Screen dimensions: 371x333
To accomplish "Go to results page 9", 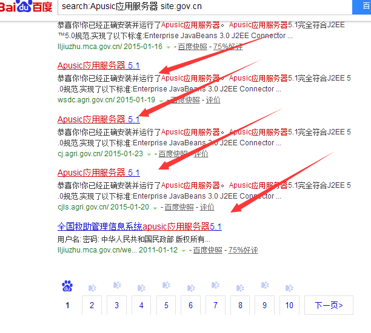I will 265,305.
